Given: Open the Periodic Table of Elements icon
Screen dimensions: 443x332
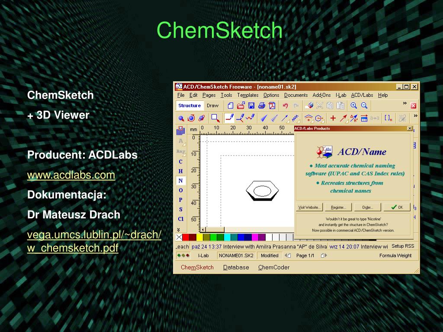Looking at the screenshot, I should [180, 131].
